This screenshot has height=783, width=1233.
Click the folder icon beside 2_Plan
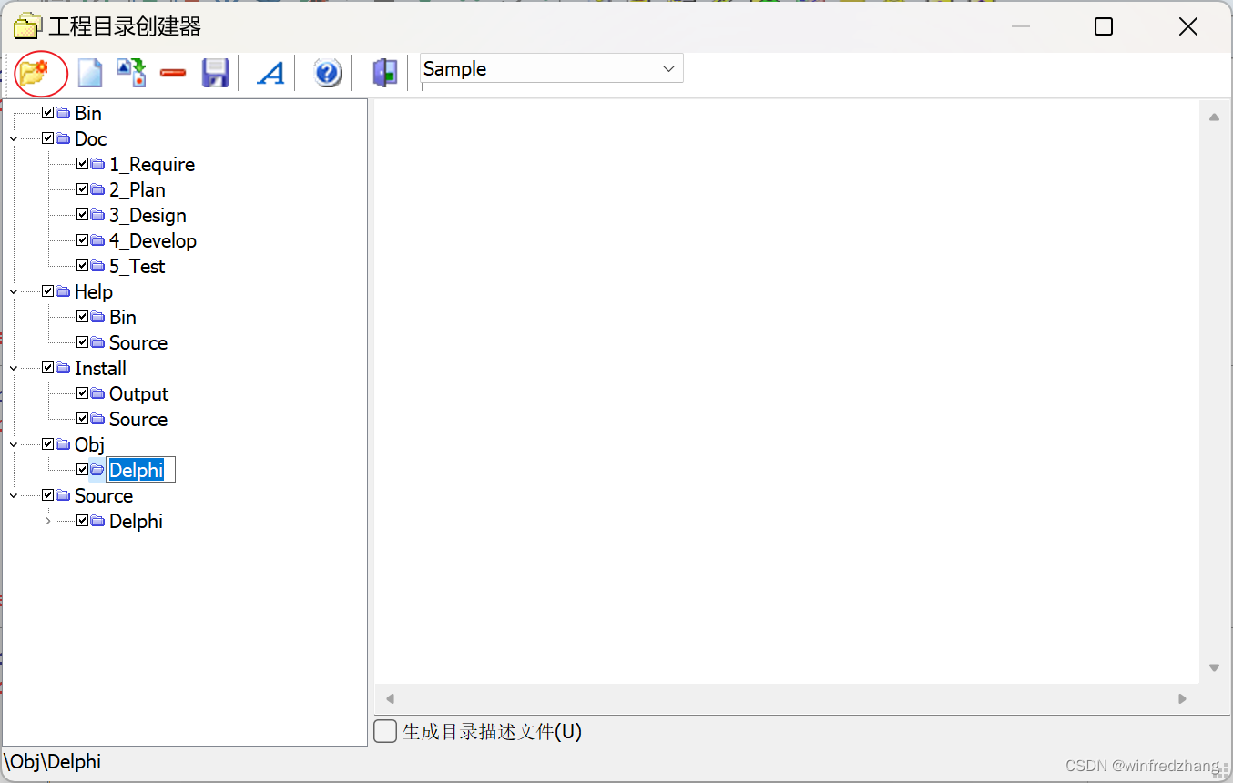pyautogui.click(x=97, y=189)
